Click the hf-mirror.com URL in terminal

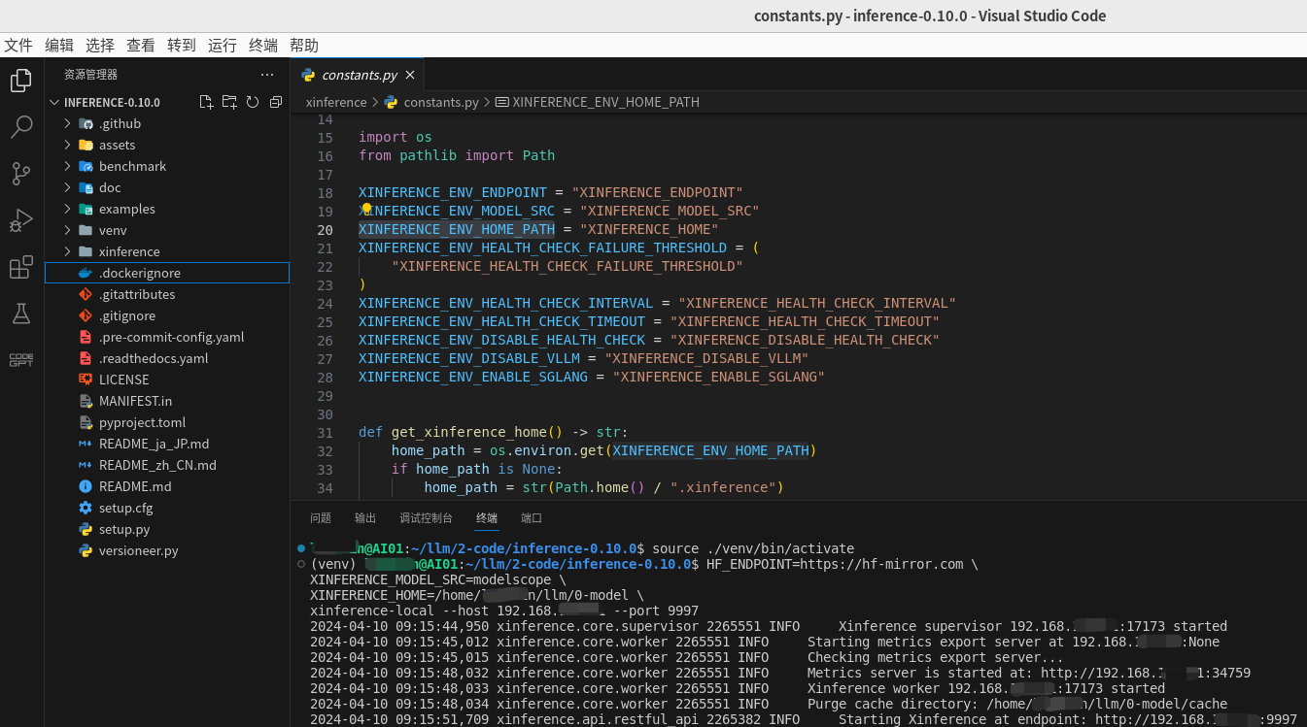[881, 564]
